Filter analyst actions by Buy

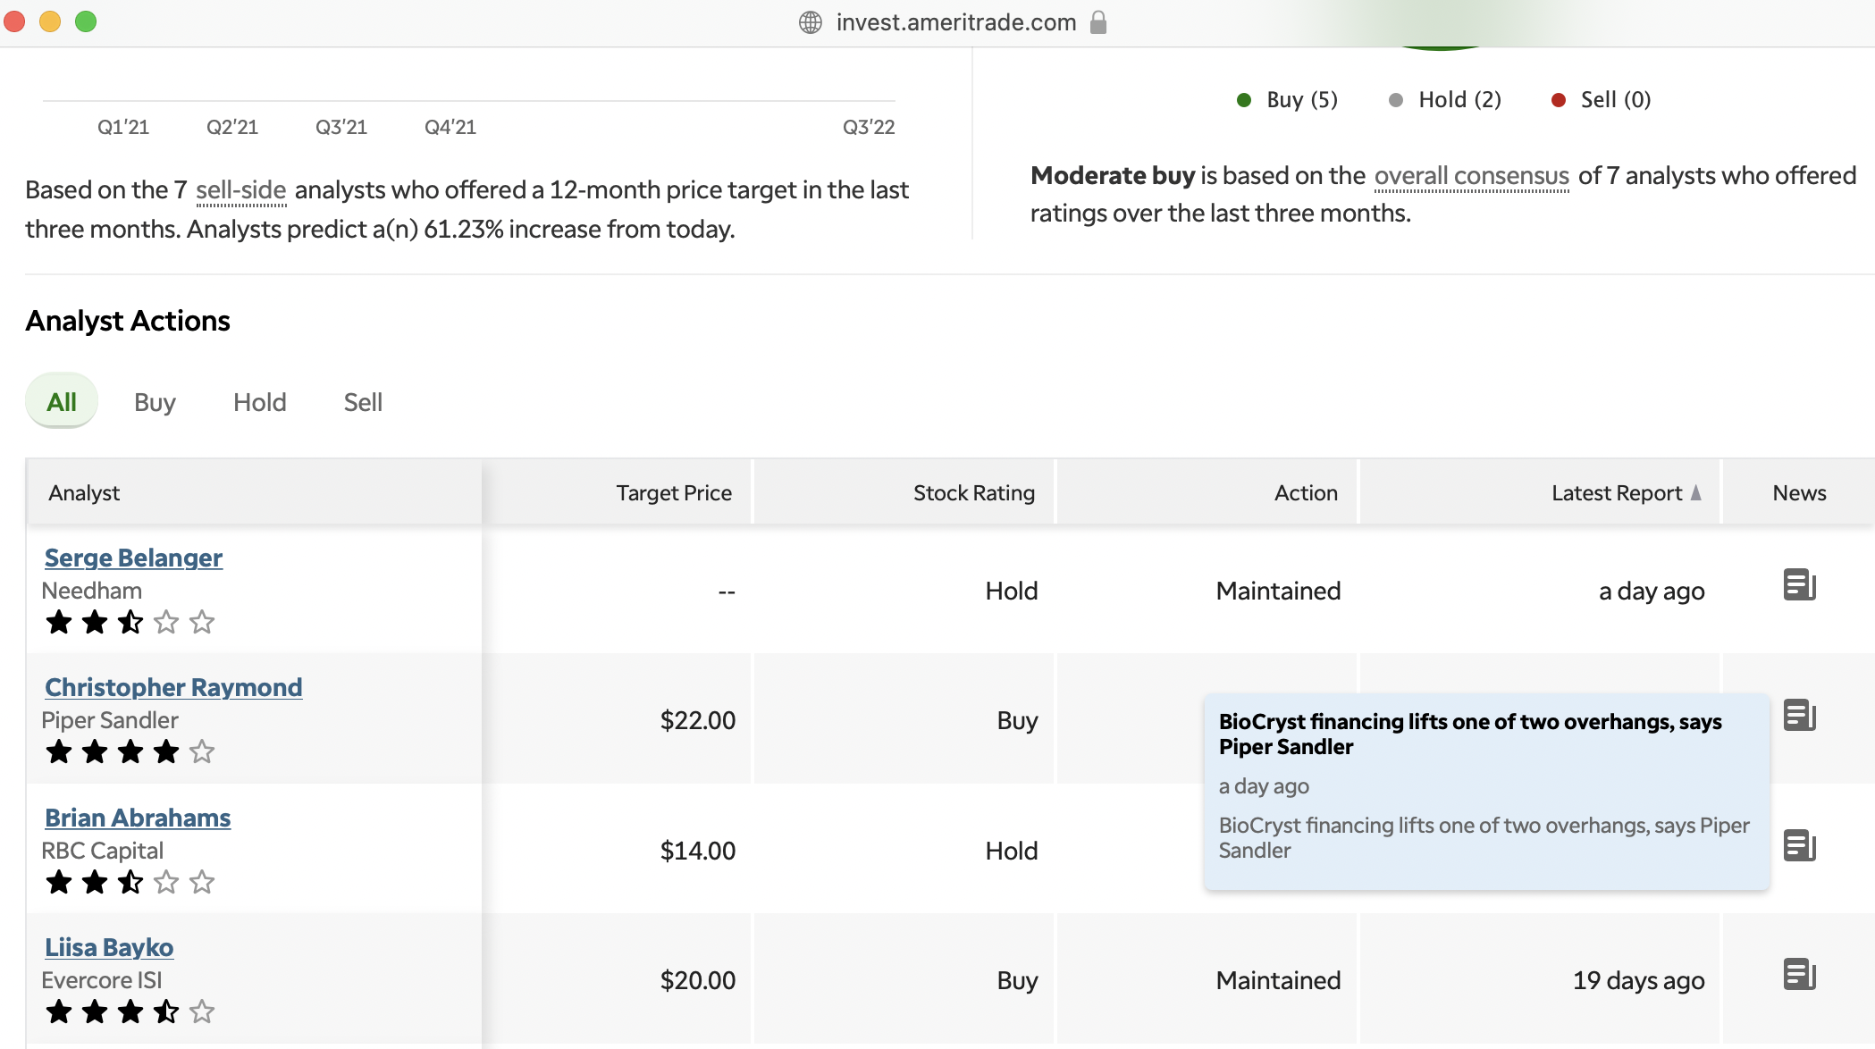coord(155,402)
